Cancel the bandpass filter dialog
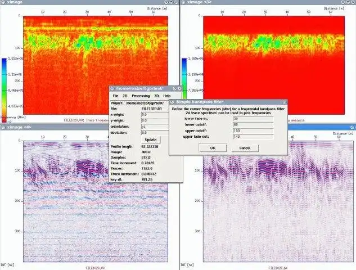 click(245, 148)
